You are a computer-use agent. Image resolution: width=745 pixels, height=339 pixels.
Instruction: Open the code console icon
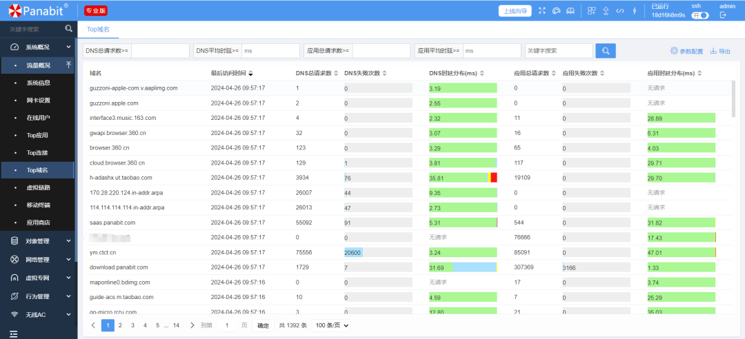point(619,11)
